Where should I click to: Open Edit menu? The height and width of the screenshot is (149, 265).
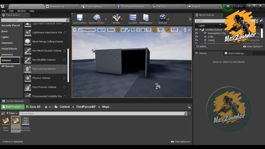(x=12, y=11)
